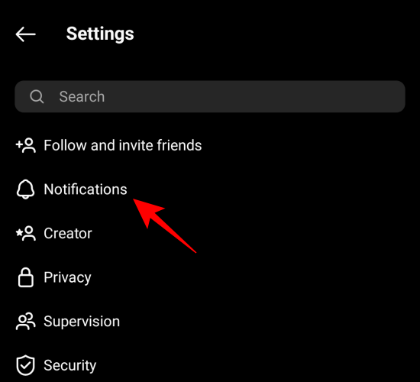Screen dimensions: 420x382
Task: Click the word friends in Follow row
Action: point(179,145)
